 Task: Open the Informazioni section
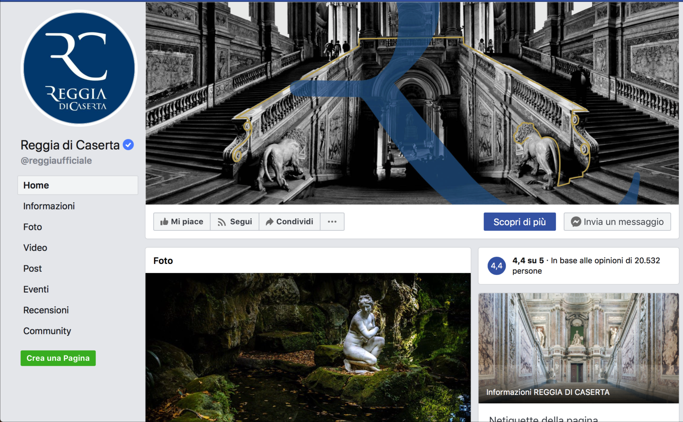pyautogui.click(x=49, y=206)
